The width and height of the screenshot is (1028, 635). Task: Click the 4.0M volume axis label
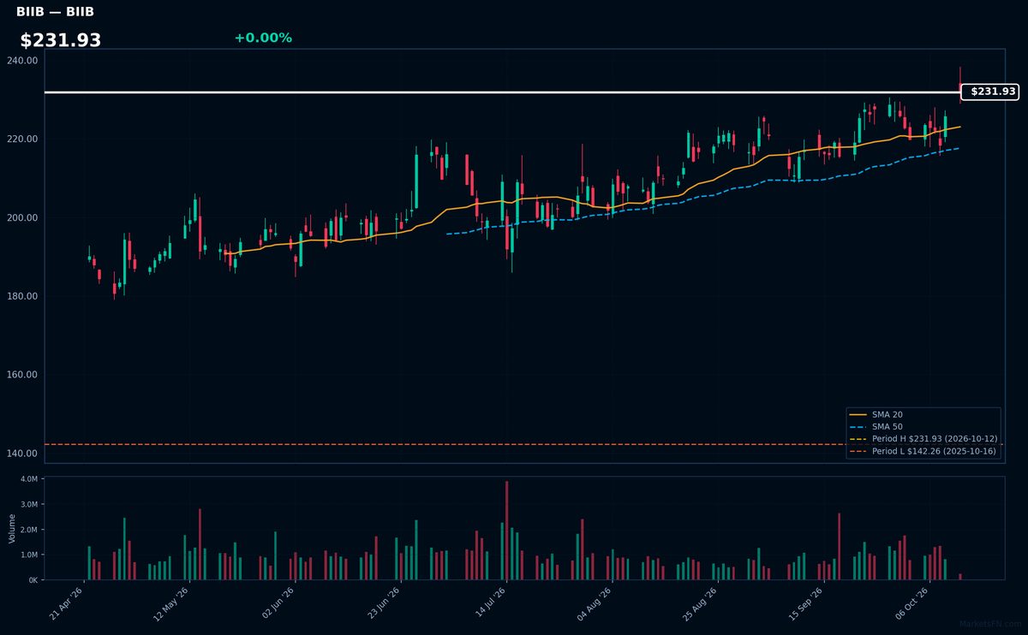coord(29,479)
